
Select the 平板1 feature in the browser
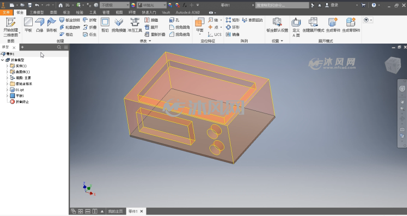click(x=17, y=96)
